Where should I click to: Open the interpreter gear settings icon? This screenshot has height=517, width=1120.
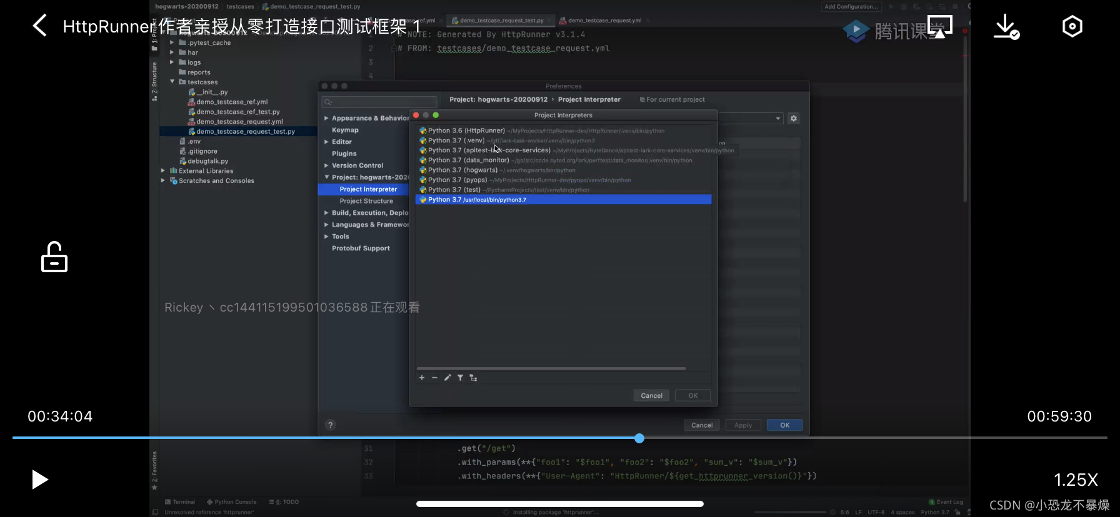tap(794, 118)
